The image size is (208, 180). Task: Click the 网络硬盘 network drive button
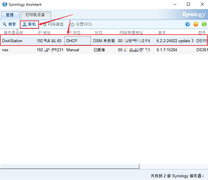coord(53,24)
